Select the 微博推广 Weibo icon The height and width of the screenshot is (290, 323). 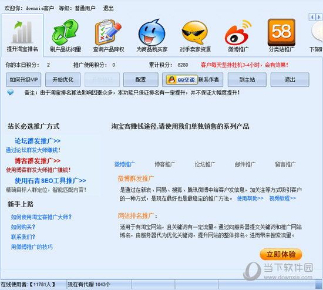pos(238,32)
